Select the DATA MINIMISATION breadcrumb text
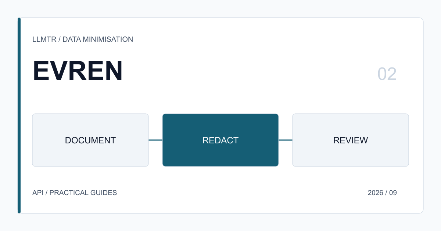This screenshot has width=441, height=231. tap(98, 39)
